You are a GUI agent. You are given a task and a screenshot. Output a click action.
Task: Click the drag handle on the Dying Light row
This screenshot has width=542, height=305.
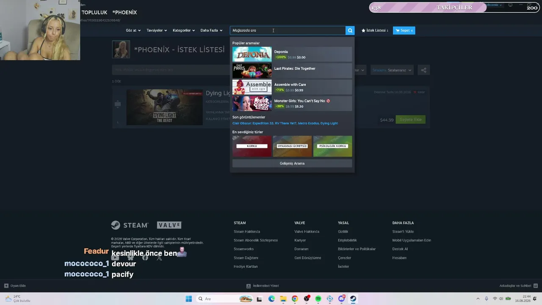(x=118, y=104)
